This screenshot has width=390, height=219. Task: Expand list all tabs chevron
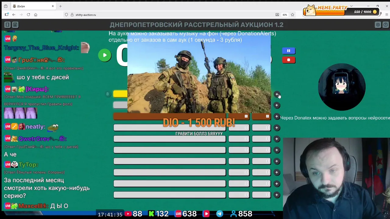[x=351, y=6]
